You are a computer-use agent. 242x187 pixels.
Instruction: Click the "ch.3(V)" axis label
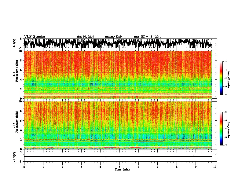pyautogui.click(x=14, y=157)
